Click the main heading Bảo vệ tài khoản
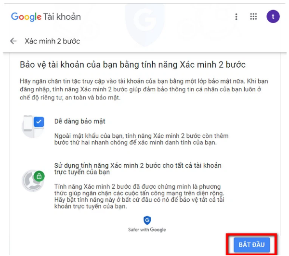This screenshot has width=289, height=256. (x=133, y=65)
